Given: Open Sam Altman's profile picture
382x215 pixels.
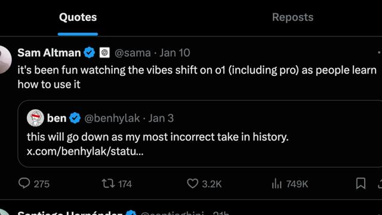Looking at the screenshot, I should pos(5,60).
